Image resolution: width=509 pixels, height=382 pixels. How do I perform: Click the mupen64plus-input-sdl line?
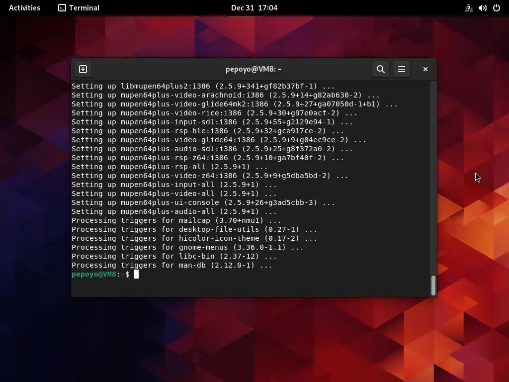click(212, 122)
